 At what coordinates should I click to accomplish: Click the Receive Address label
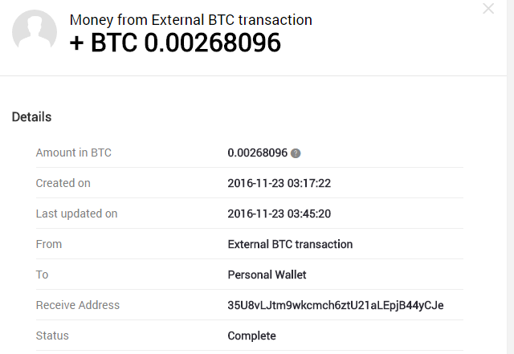click(78, 305)
